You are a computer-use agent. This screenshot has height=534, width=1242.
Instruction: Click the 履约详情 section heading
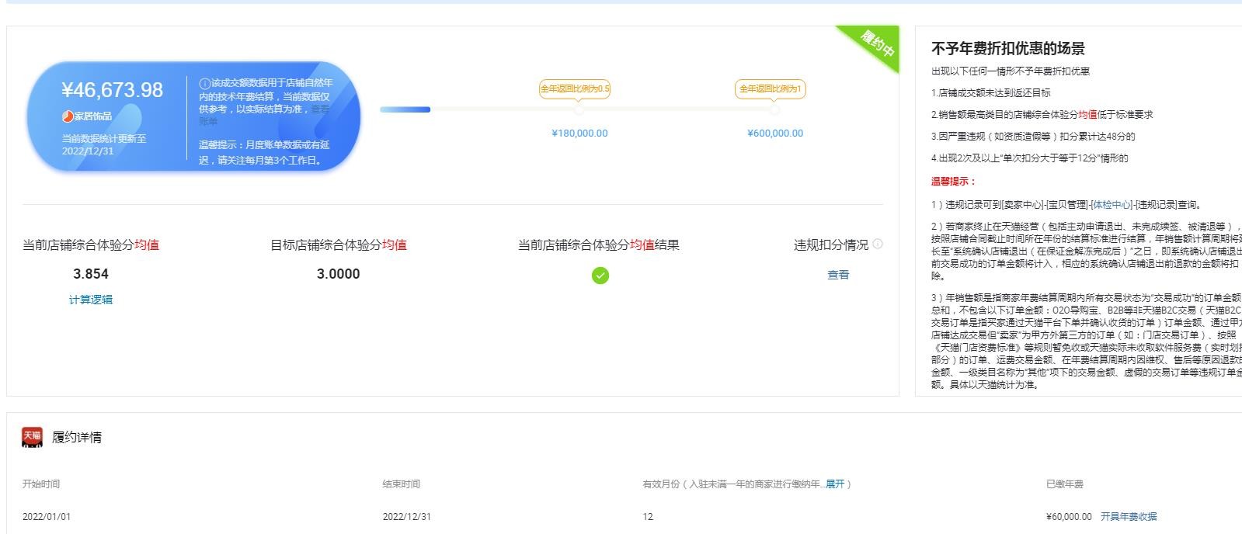tap(77, 437)
